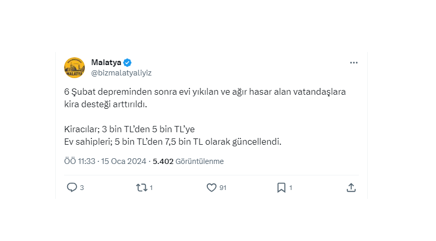This screenshot has width=436, height=241.
Task: Click the ÖÖ 11:33 timestamp
Action: 80,161
